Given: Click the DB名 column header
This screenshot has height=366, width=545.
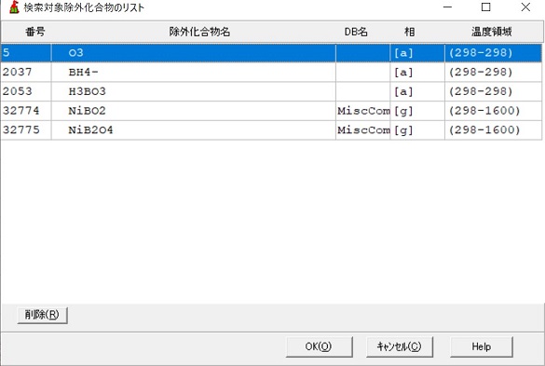Looking at the screenshot, I should [356, 32].
